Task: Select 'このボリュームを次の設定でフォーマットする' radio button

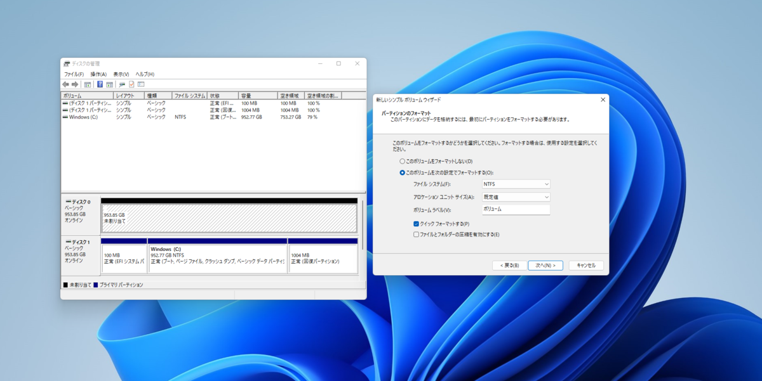Action: coord(402,172)
